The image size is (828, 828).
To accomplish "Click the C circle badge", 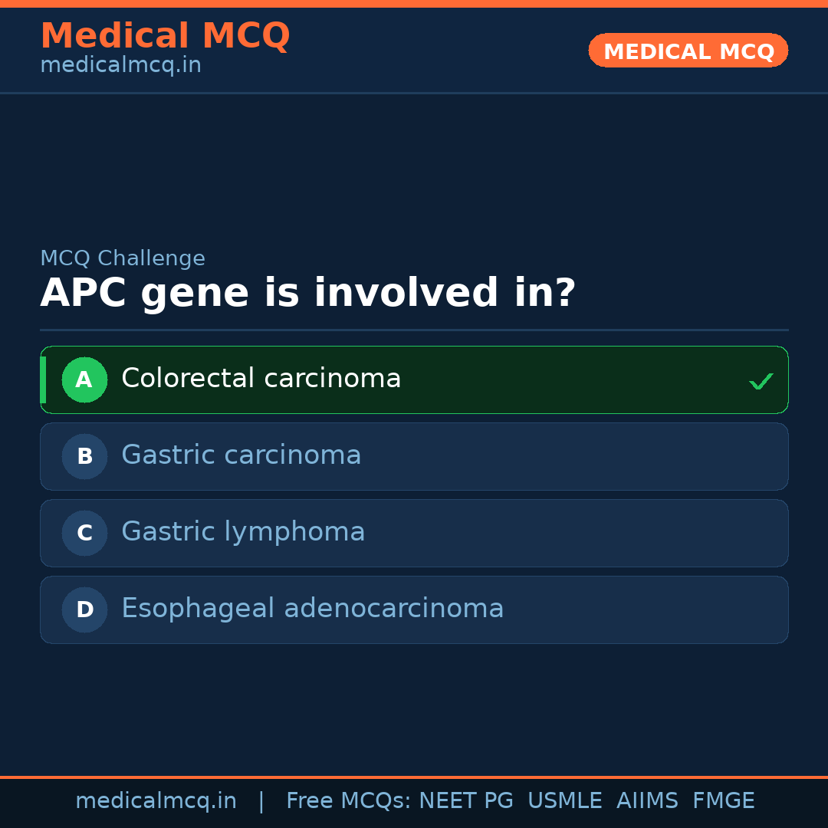I will 84,533.
